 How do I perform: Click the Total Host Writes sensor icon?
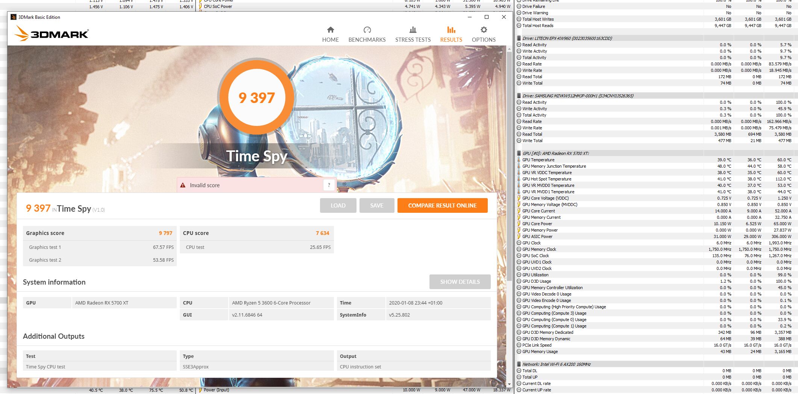pyautogui.click(x=519, y=19)
